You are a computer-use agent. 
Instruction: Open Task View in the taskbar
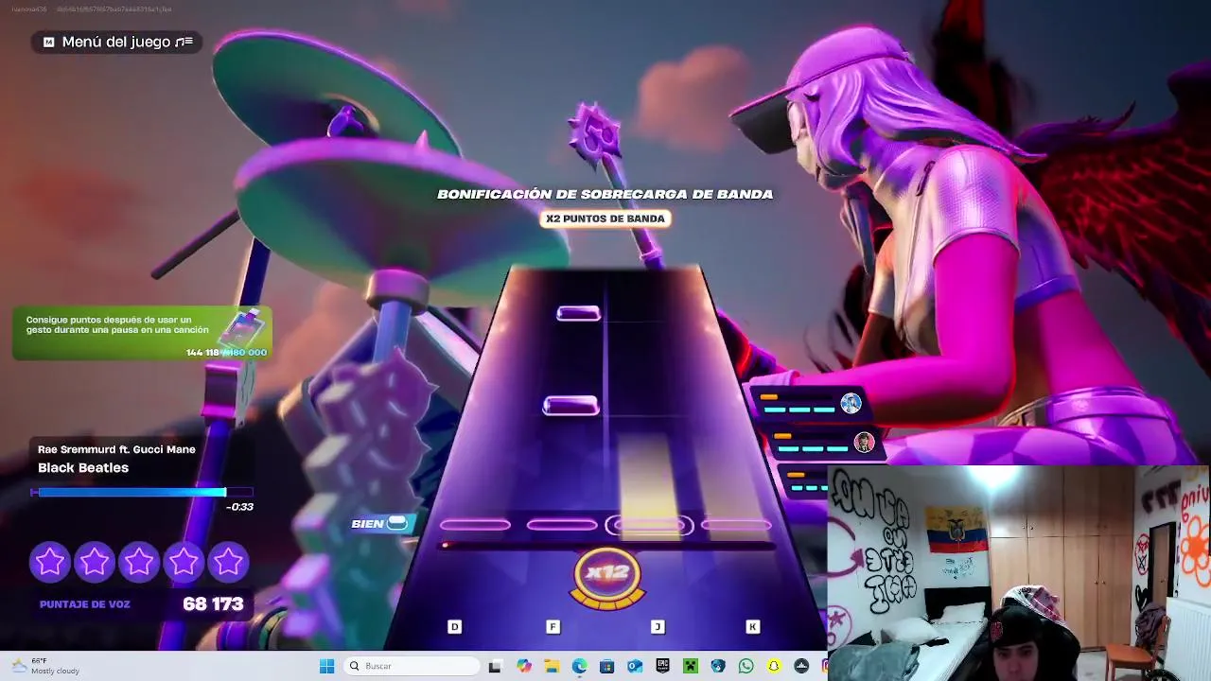(x=495, y=666)
